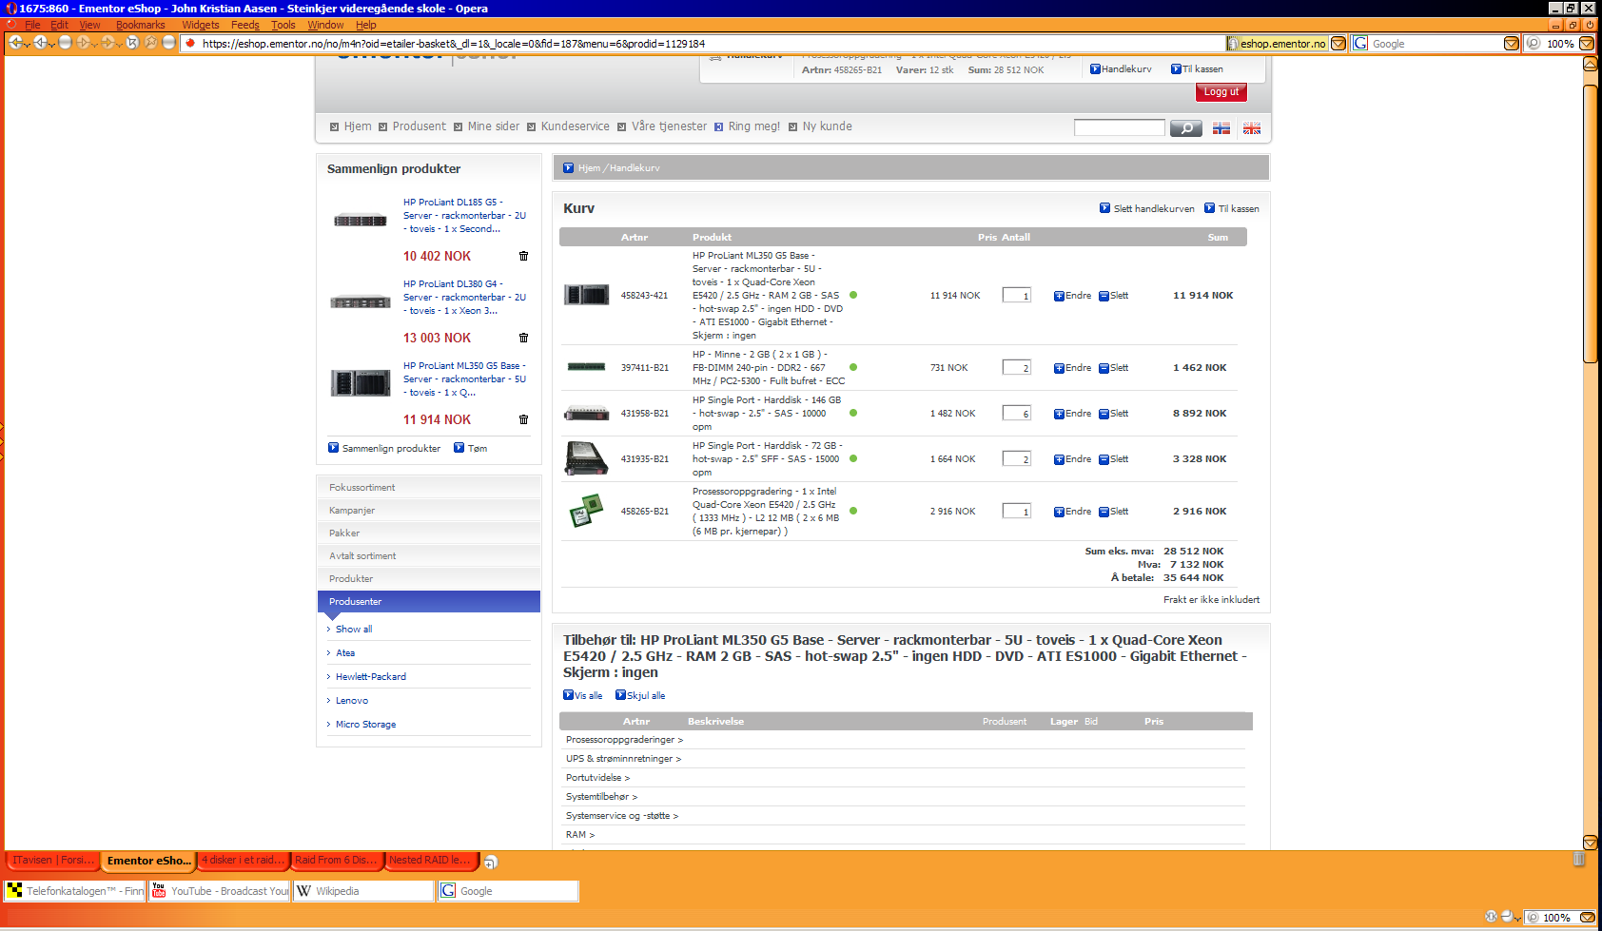
Task: Open new tab button in tab bar
Action: pos(491,862)
